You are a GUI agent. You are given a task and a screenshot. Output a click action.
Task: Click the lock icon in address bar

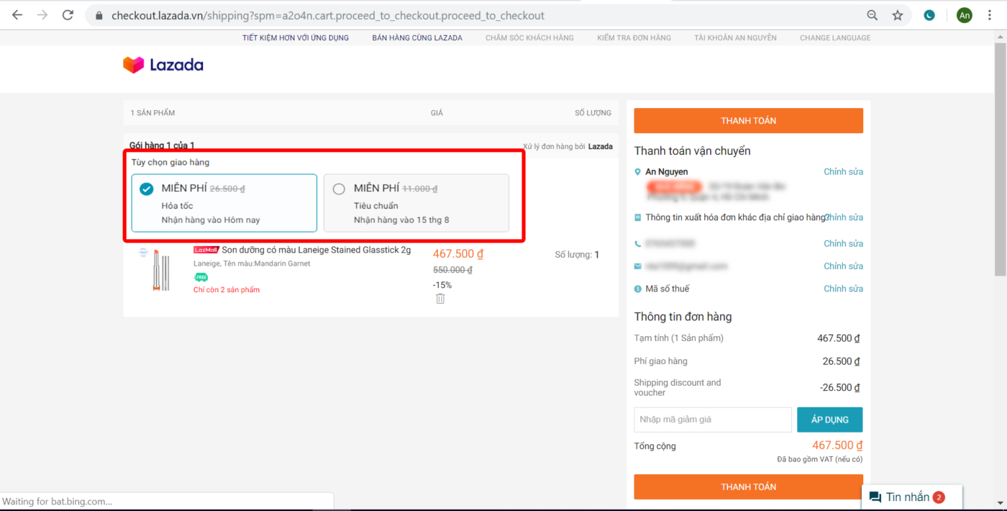100,15
